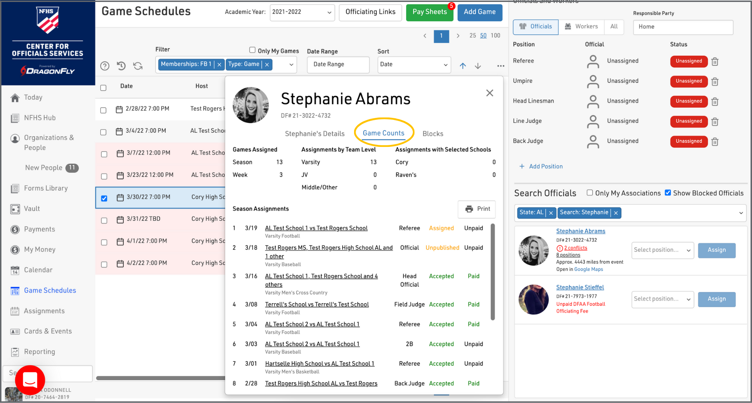Screen dimensions: 752x403
Task: Click the history clock icon in filter bar
Action: click(121, 66)
